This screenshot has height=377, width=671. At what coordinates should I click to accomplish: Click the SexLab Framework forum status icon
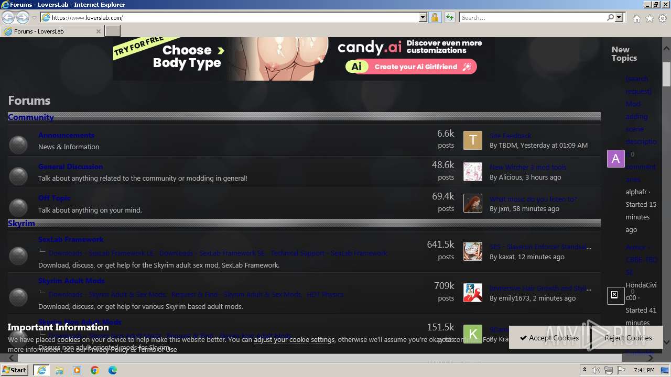click(x=18, y=256)
